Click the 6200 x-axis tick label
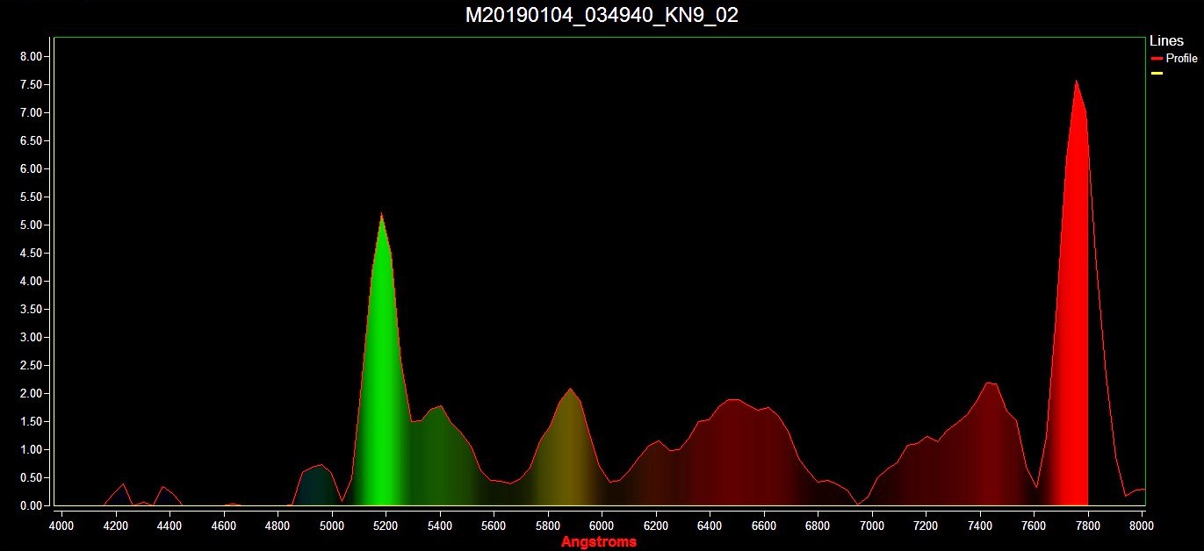The width and height of the screenshot is (1204, 551). coord(656,526)
